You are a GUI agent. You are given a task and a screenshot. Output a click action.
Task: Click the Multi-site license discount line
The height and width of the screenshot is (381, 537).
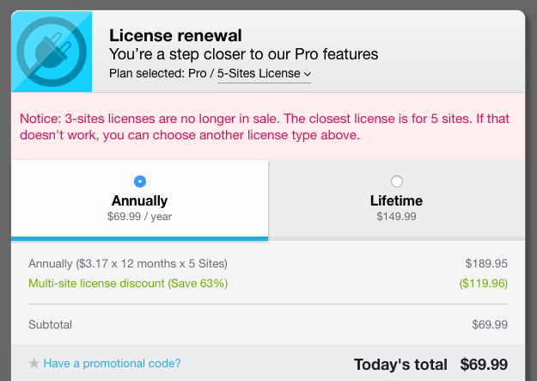(x=128, y=283)
